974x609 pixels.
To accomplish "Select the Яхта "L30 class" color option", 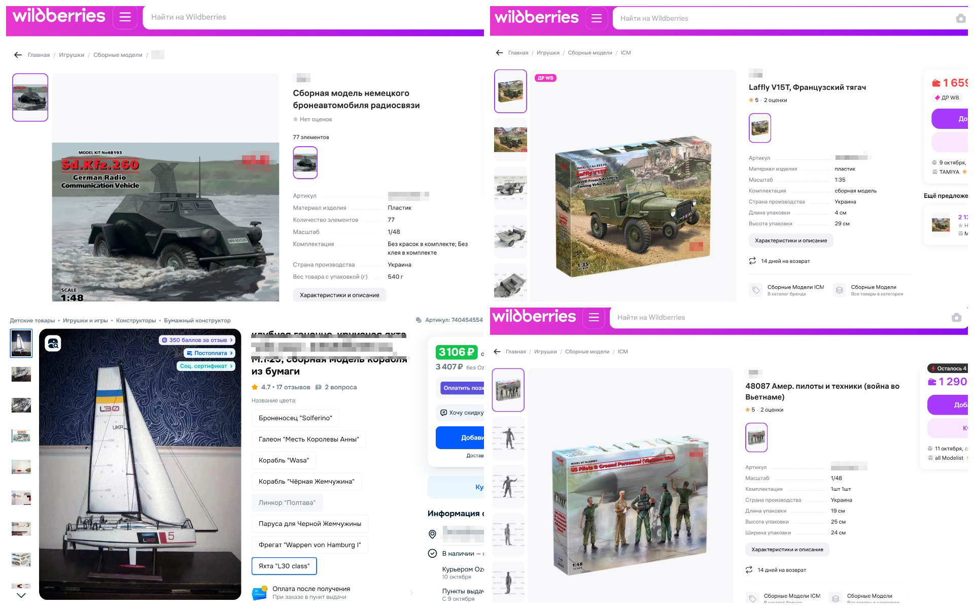I will (x=284, y=566).
